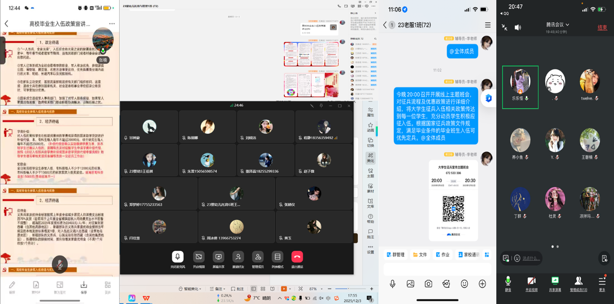The image size is (614, 304).
Task: Open the group management tab in the QQ chat
Action: click(x=395, y=255)
